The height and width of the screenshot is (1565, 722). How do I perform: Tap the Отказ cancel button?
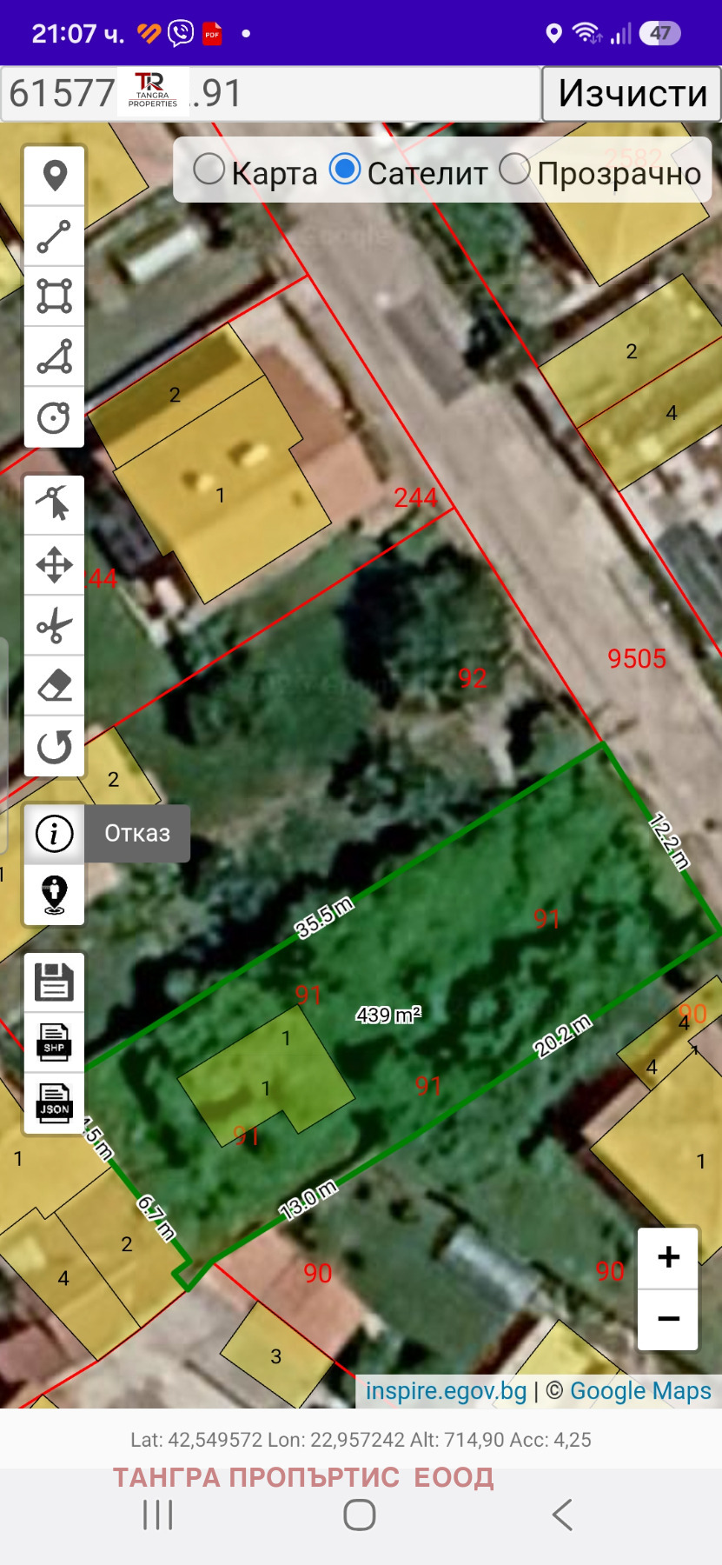coord(137,834)
